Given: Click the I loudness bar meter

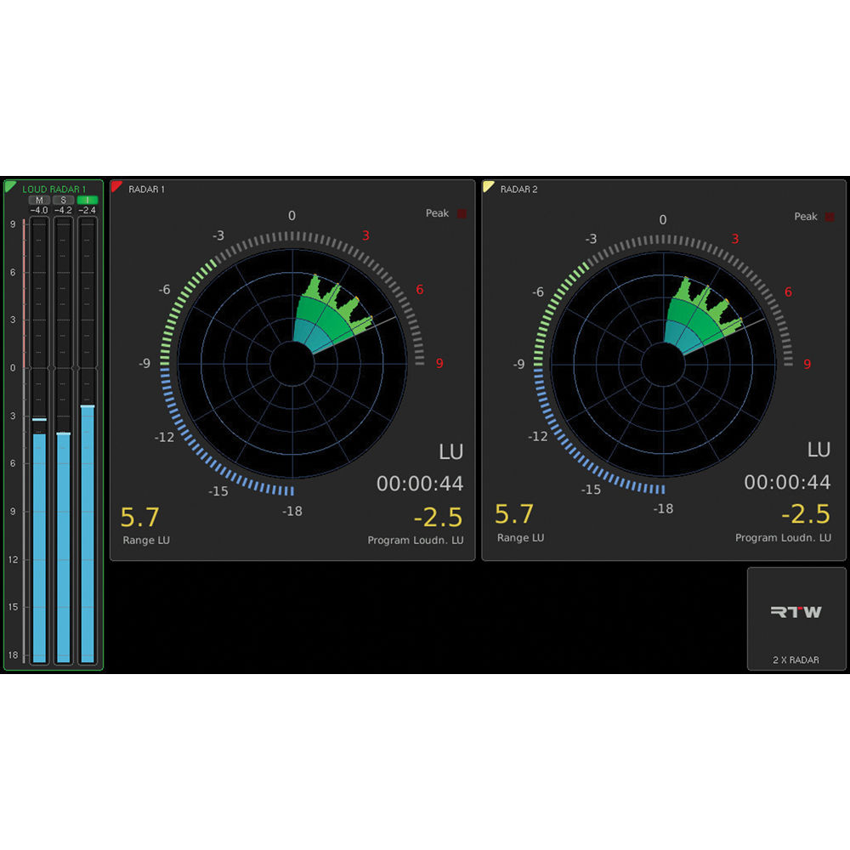Looking at the screenshot, I should (x=87, y=531).
